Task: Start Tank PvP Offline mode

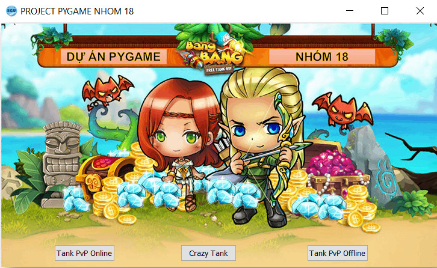Action: click(338, 253)
